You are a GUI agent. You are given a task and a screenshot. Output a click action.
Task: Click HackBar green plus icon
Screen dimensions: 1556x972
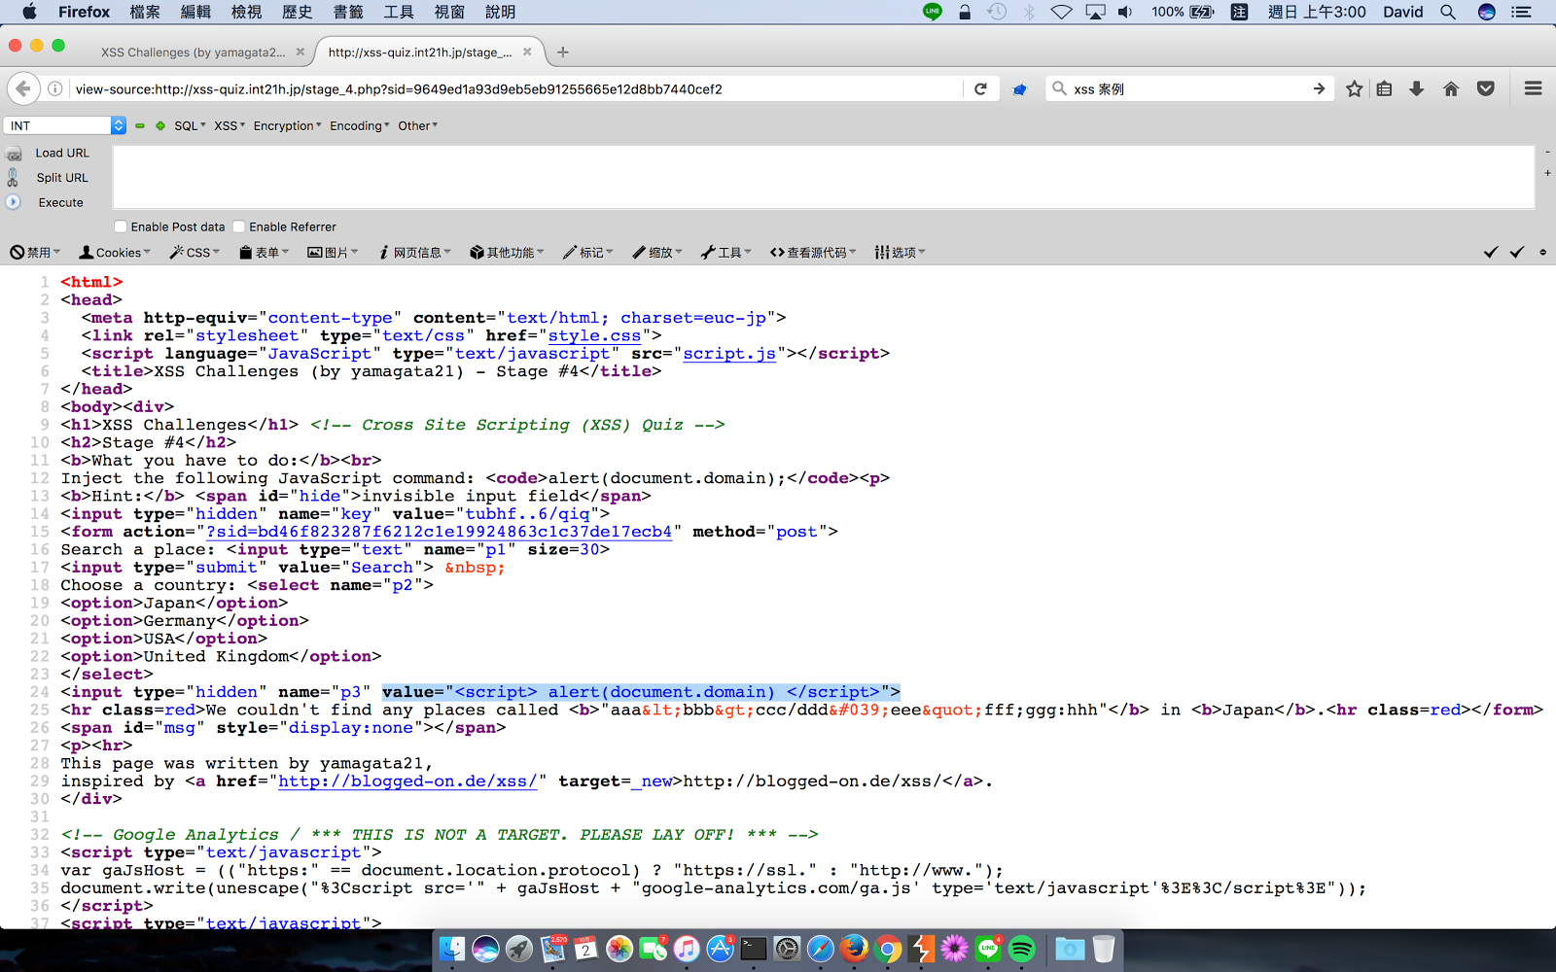[x=160, y=126]
